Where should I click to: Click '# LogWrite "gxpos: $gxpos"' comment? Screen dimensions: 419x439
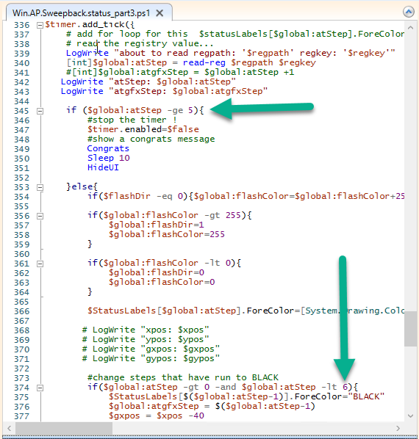[x=151, y=349]
